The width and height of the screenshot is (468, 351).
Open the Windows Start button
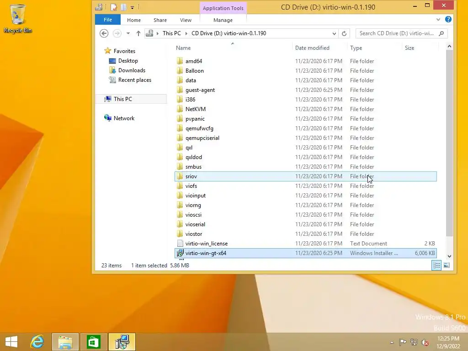click(x=11, y=342)
